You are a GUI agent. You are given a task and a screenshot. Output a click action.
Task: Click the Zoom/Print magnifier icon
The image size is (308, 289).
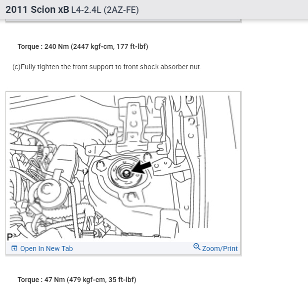[x=197, y=247]
